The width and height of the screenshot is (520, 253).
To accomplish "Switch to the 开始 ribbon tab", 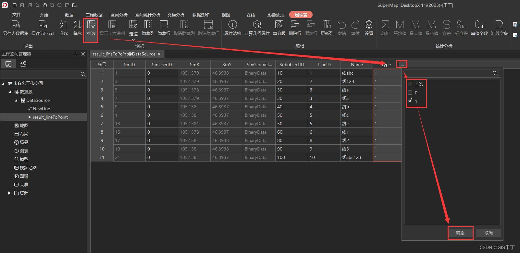I will click(x=44, y=15).
